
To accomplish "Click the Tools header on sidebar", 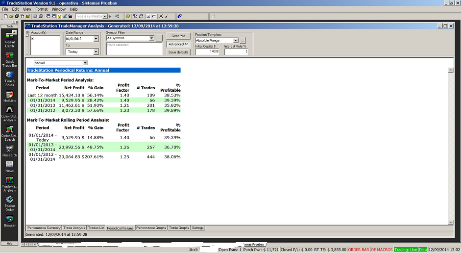I will pyautogui.click(x=9, y=26).
